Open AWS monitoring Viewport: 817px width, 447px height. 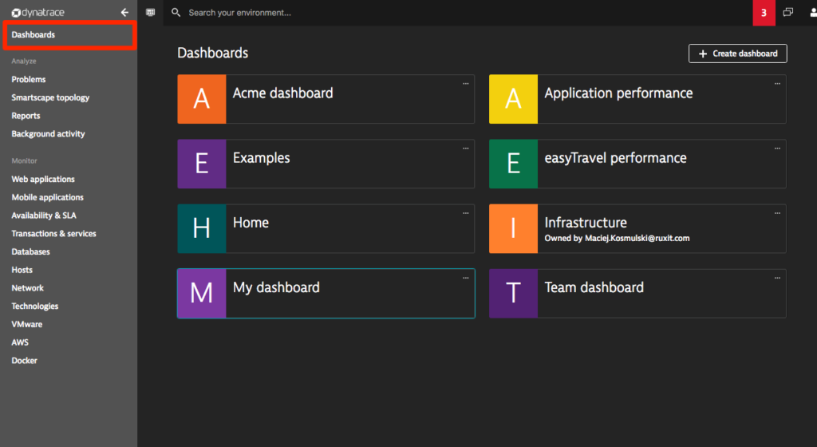(20, 342)
